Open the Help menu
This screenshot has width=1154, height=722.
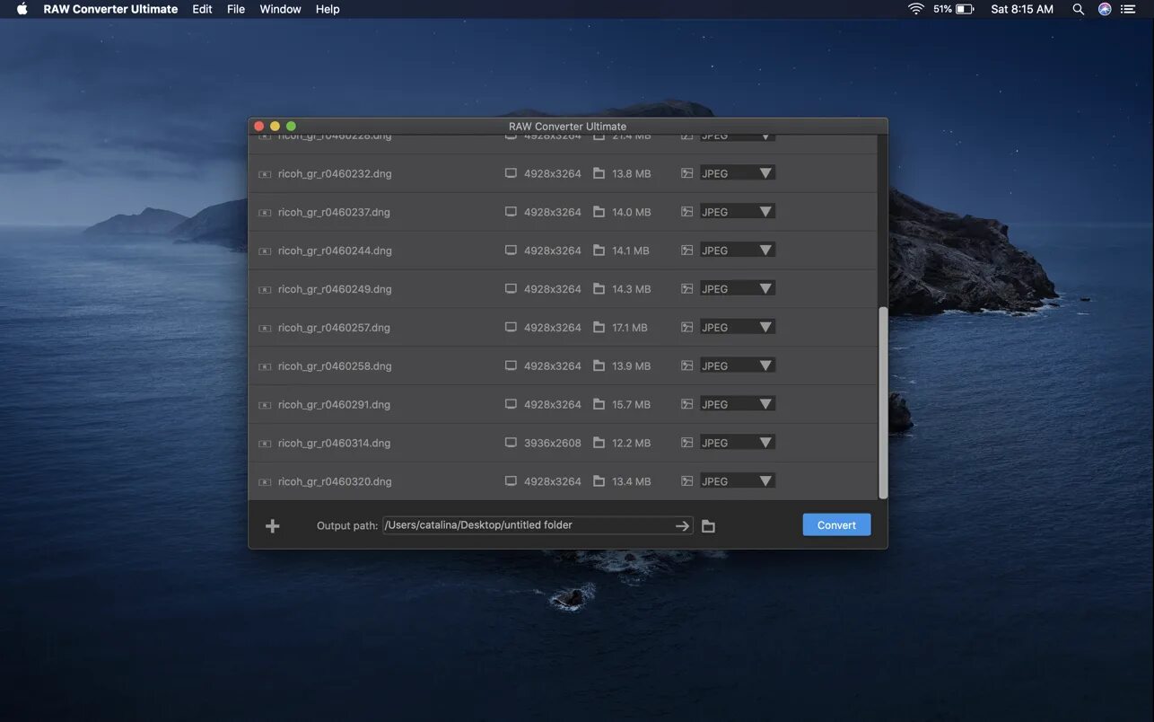[x=328, y=9]
